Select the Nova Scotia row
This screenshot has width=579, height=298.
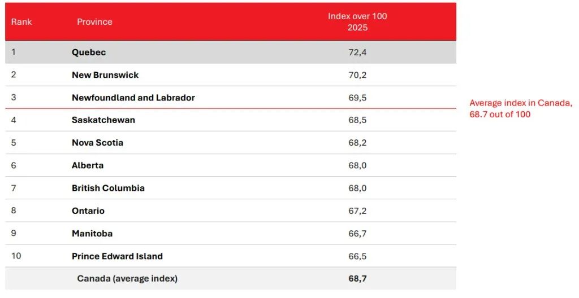(x=231, y=143)
